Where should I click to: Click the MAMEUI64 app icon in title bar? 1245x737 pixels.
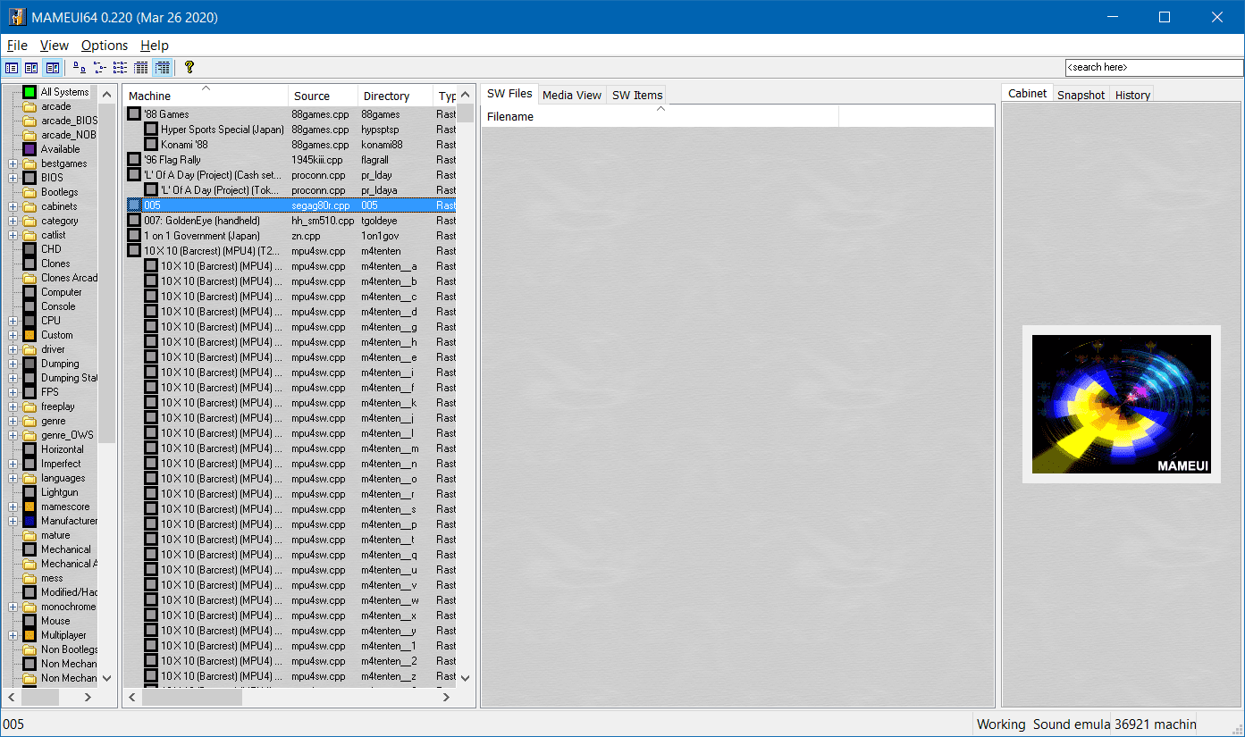(17, 17)
